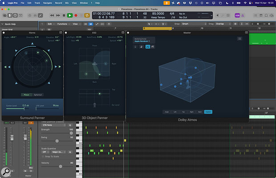Toggle the Show Automation icon
Viewport: 276px width, 178px height.
pos(97,24)
